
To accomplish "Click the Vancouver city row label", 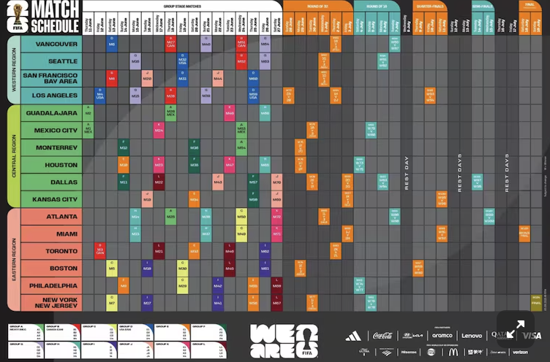I will pyautogui.click(x=50, y=44).
